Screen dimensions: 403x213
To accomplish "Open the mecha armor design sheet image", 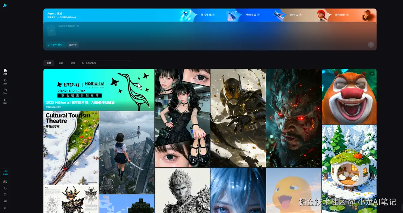I will click(71, 199).
